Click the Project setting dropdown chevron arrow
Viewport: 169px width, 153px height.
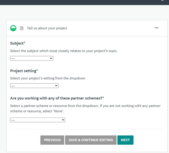click(56, 85)
